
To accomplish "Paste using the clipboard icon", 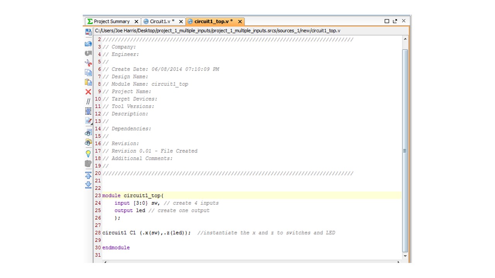I will (88, 82).
